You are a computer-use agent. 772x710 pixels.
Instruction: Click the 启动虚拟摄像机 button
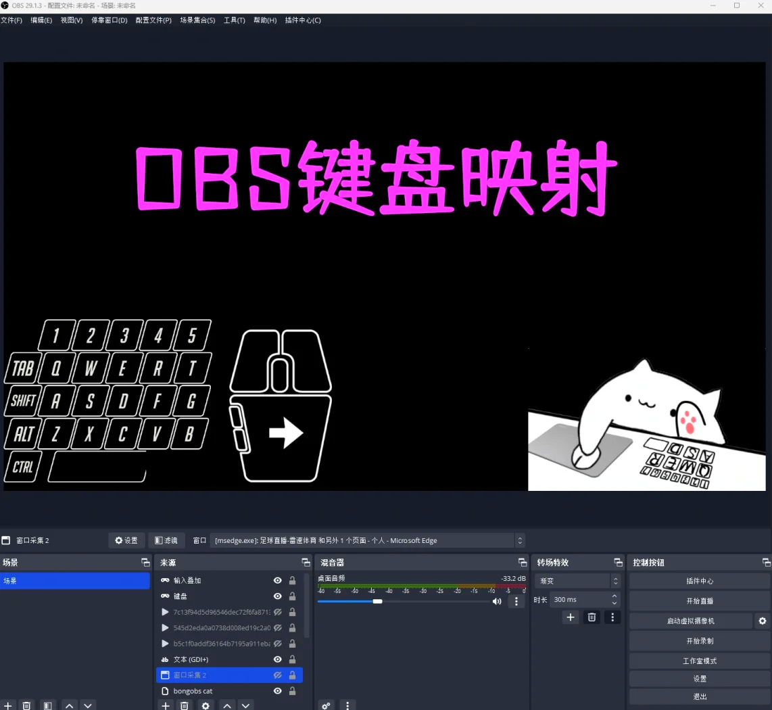tap(691, 621)
